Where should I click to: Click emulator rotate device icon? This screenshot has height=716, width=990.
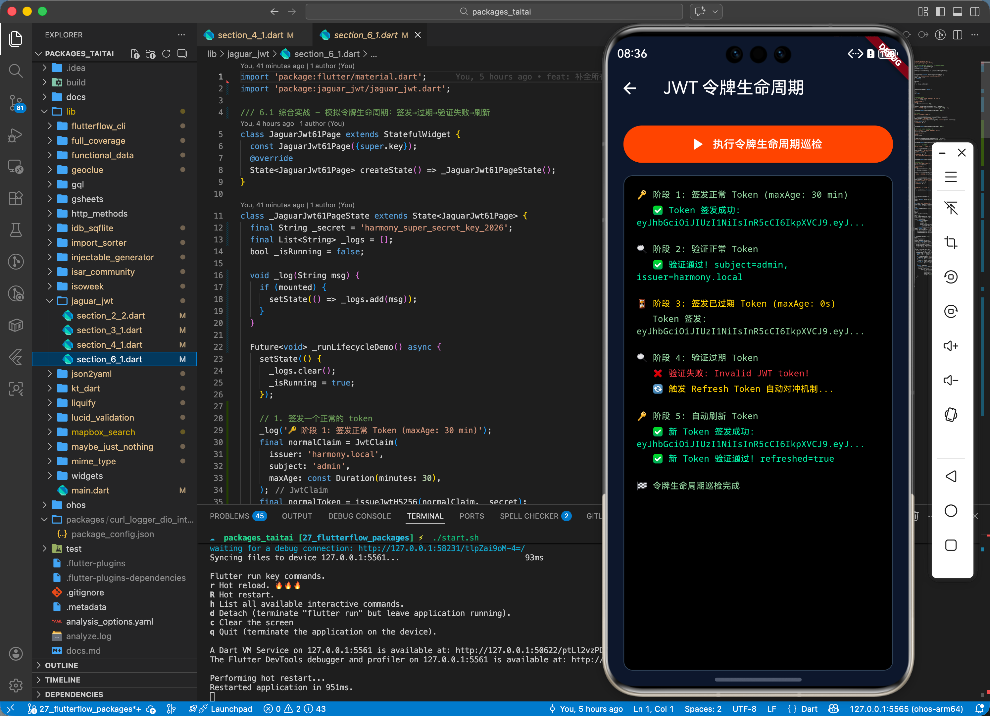click(x=951, y=415)
